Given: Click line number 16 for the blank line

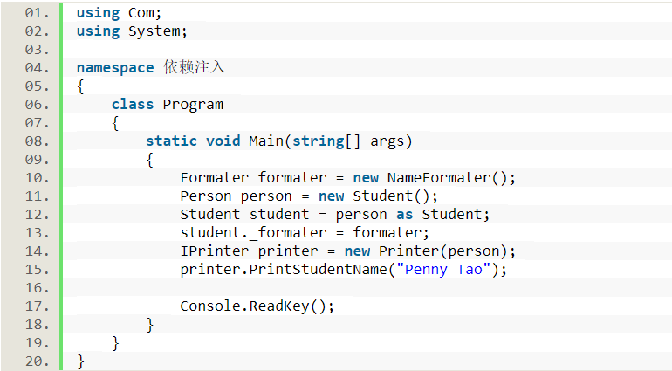Looking at the screenshot, I should 36,288.
